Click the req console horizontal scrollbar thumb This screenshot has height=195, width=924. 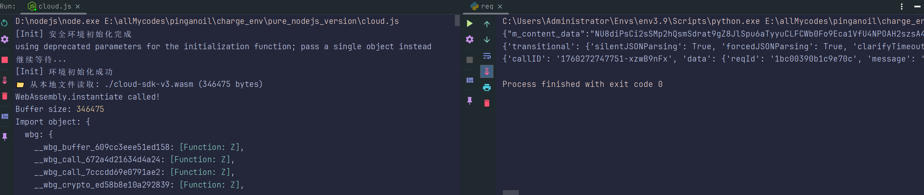(x=511, y=192)
